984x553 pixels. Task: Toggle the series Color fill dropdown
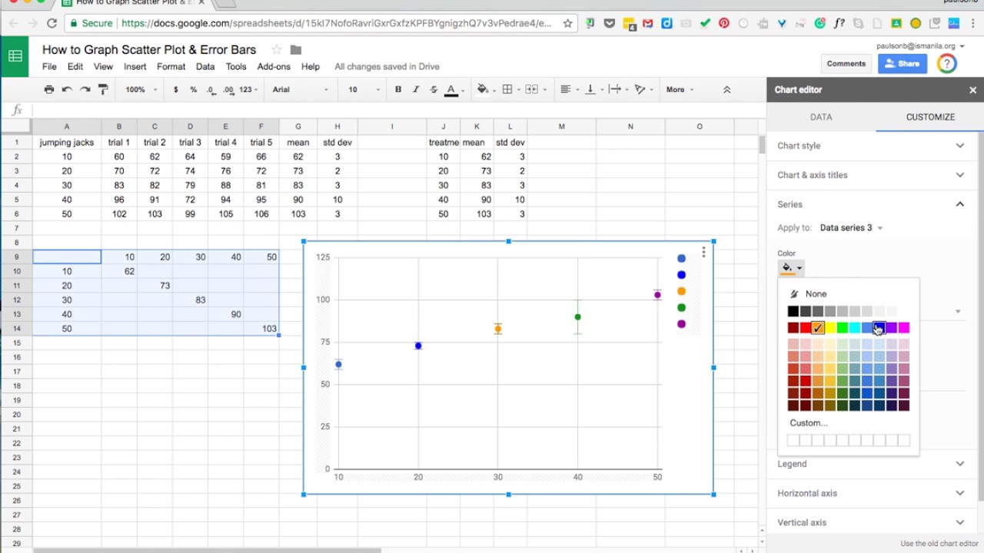(x=791, y=268)
